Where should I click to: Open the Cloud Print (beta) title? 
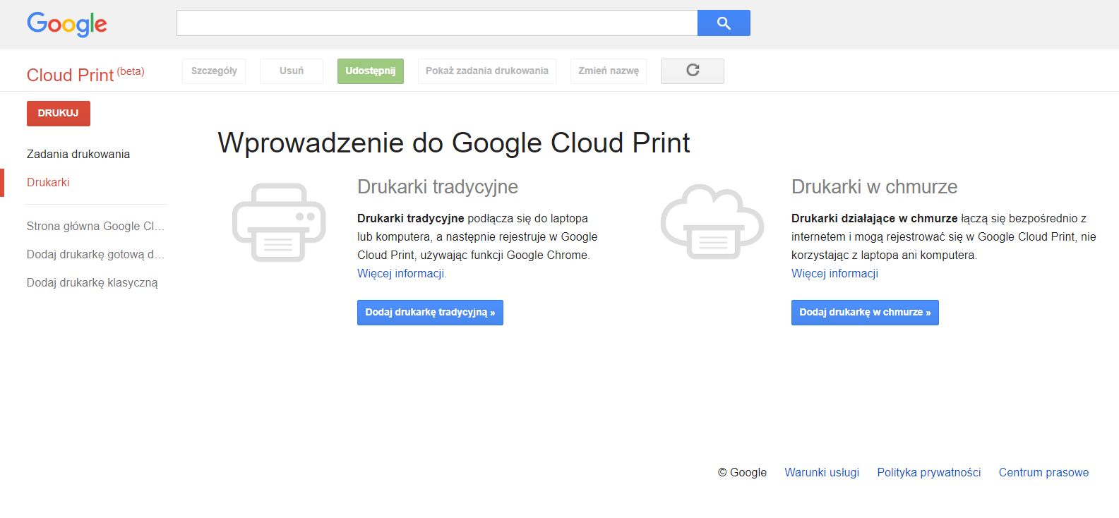pyautogui.click(x=85, y=74)
